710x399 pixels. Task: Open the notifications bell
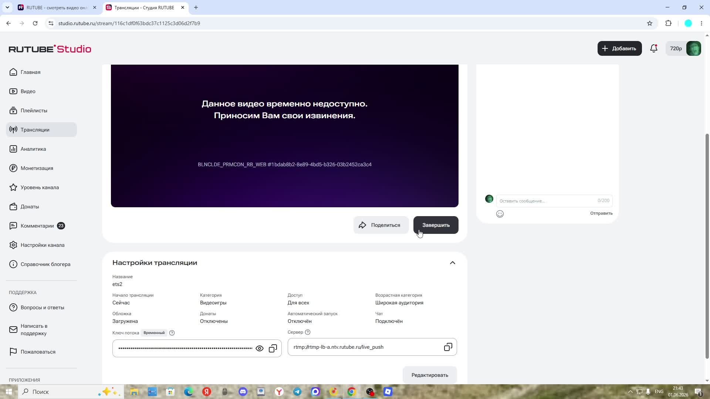tap(654, 48)
